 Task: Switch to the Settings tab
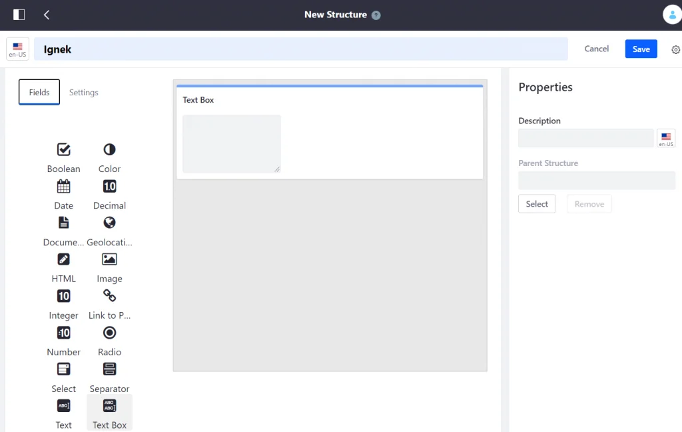point(83,92)
